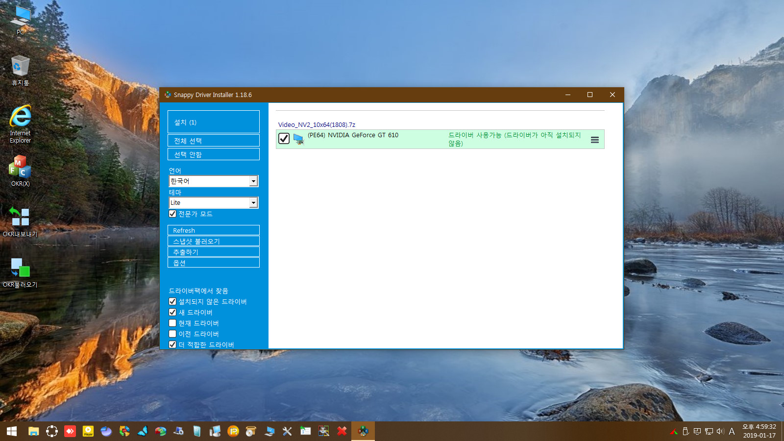Screen dimensions: 784x441
Task: Open the PC desktop icon
Action: click(20, 20)
